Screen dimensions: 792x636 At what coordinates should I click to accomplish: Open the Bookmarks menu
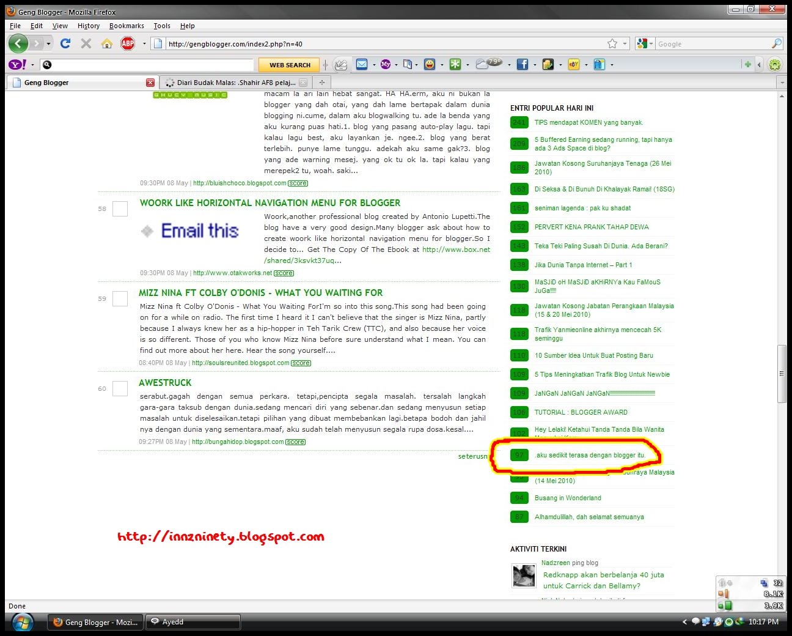127,26
